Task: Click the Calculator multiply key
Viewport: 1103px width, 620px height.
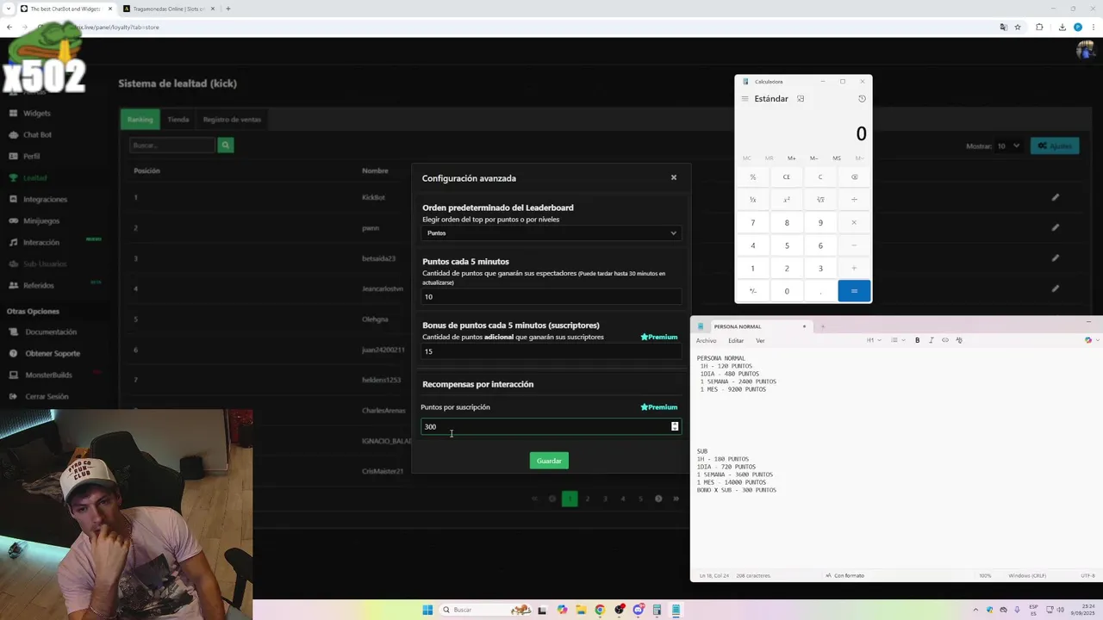Action: pos(854,223)
